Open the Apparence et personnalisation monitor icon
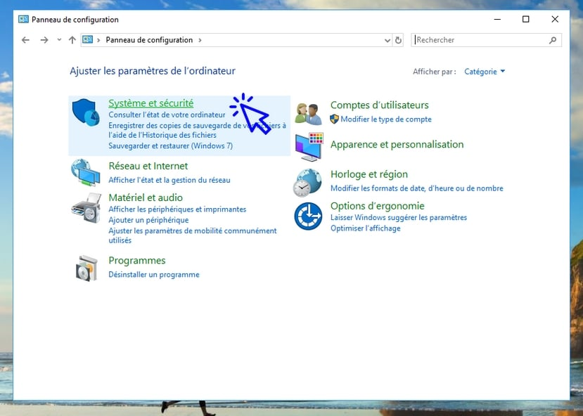Image resolution: width=583 pixels, height=416 pixels. point(309,147)
